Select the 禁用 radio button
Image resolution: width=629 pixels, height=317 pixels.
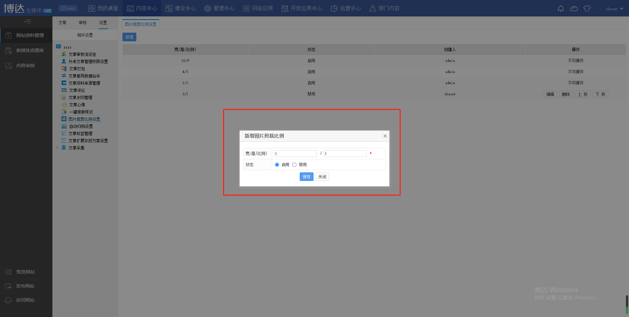point(294,165)
